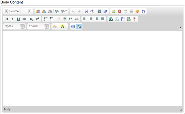This screenshot has width=185, height=114.
Task: Toggle italic formatting
Action: pos(12,19)
